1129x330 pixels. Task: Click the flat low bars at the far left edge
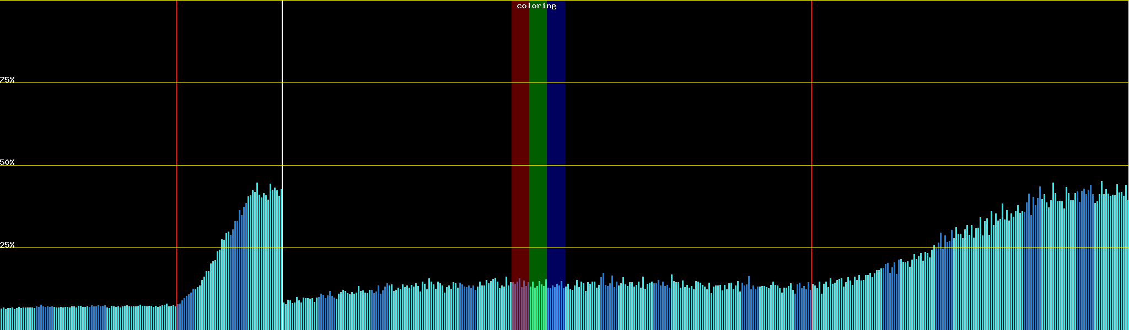coord(17,319)
